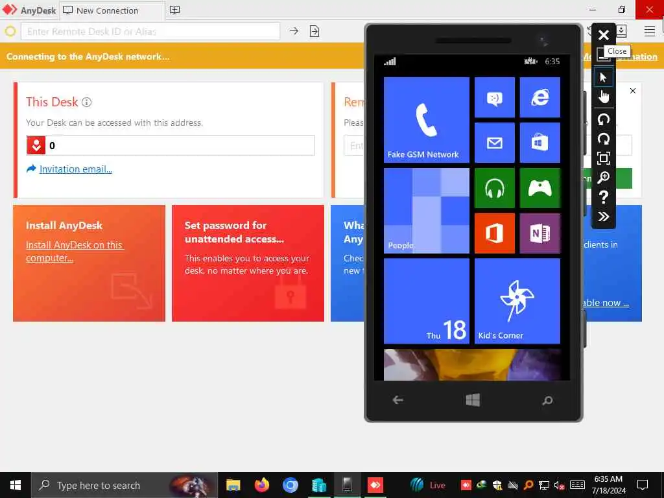
Task: Click the Remote Desk ID input field
Action: tap(150, 31)
